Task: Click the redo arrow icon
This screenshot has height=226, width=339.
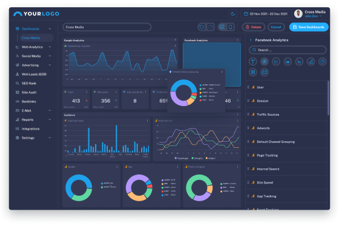Action: pyautogui.click(x=211, y=27)
